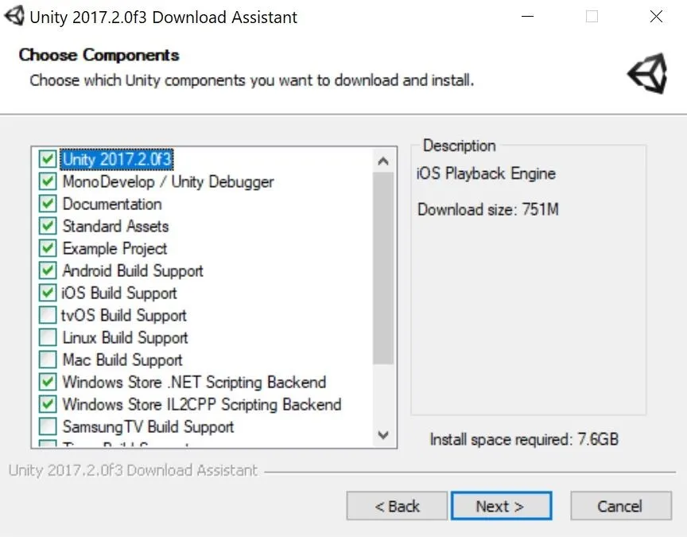The height and width of the screenshot is (537, 687).
Task: Click the 'Choose Components' heading
Action: (x=99, y=55)
